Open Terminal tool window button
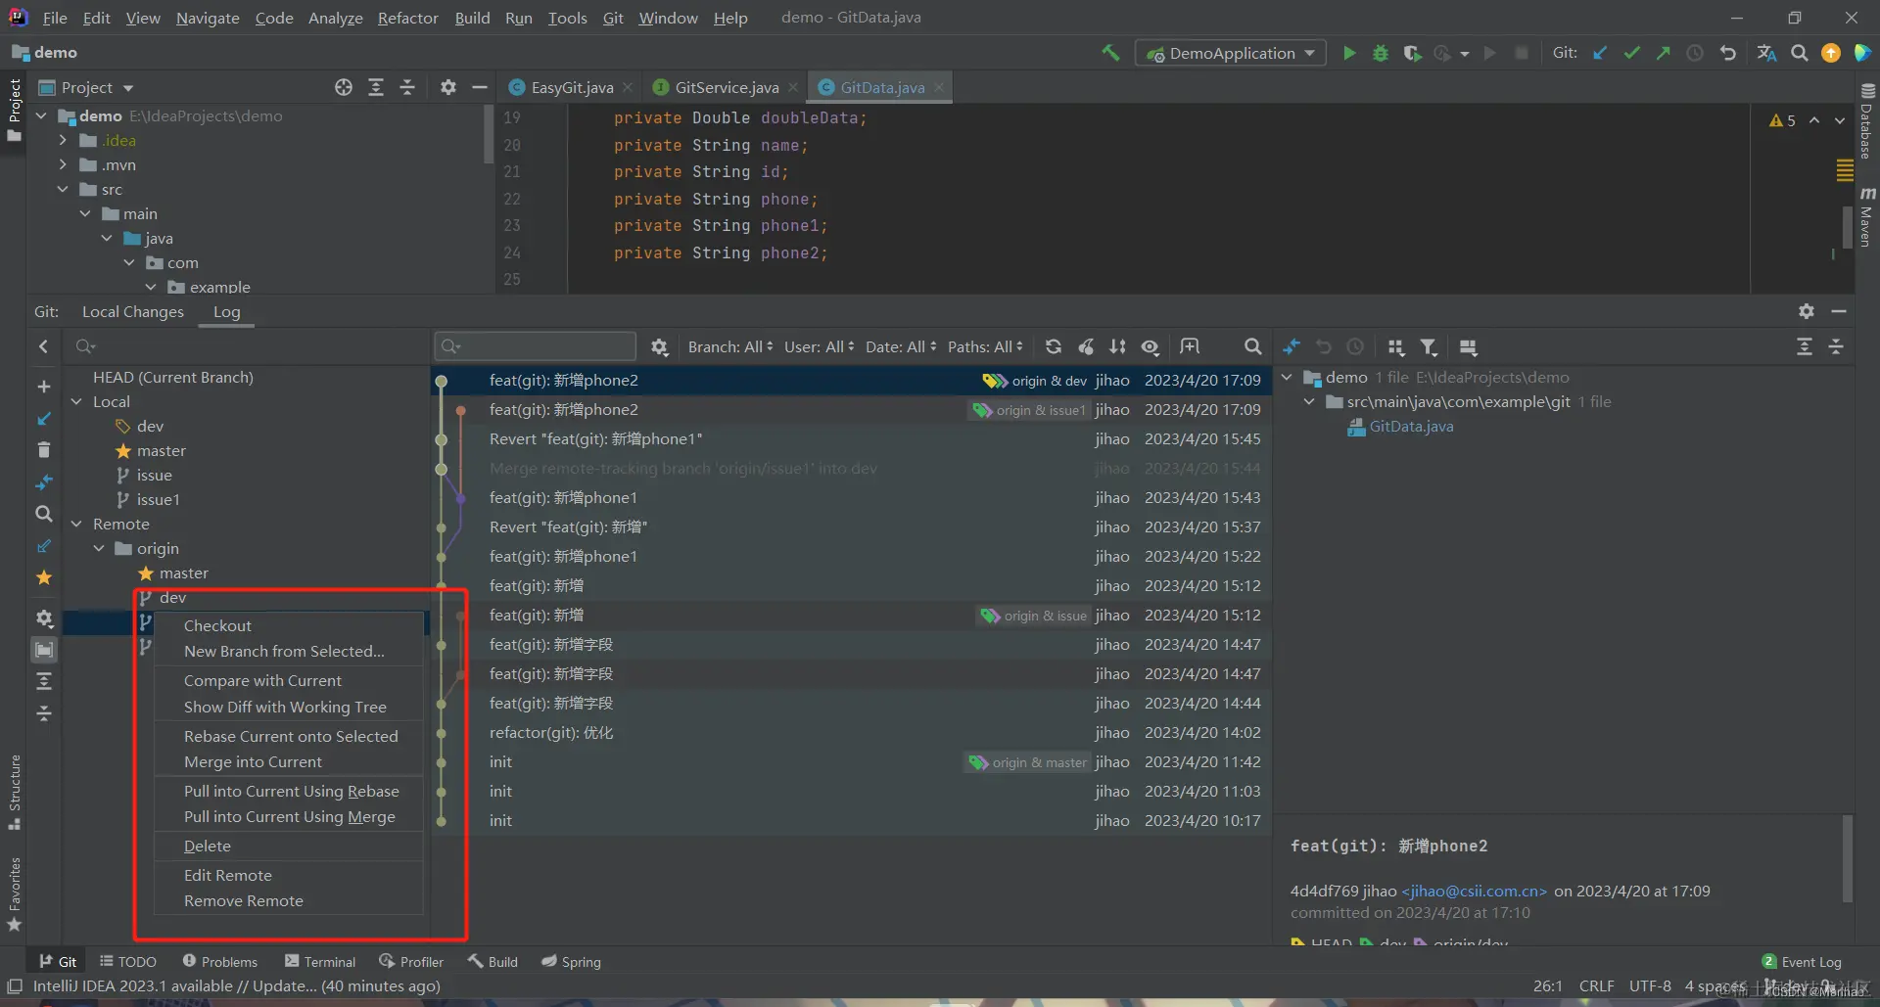 click(x=320, y=962)
